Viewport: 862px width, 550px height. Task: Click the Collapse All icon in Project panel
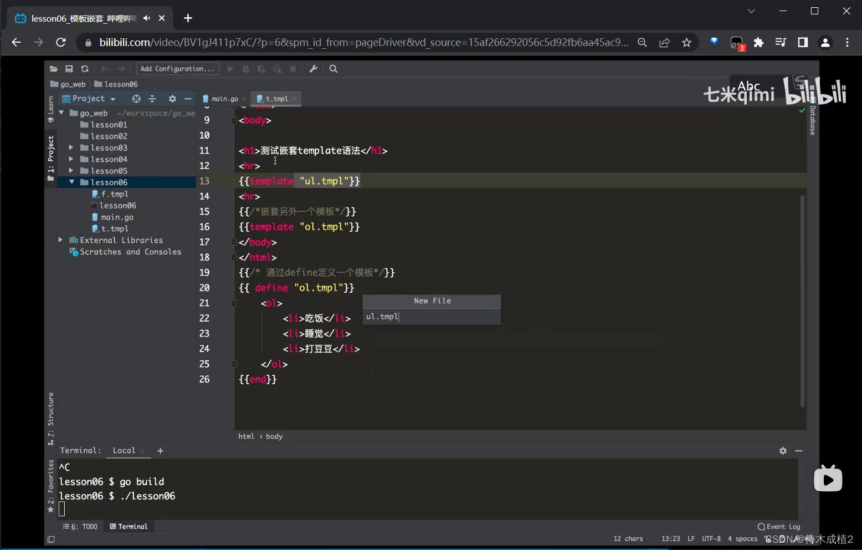152,99
